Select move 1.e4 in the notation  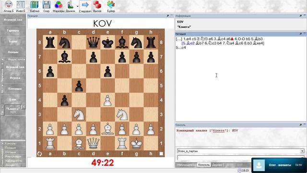[187, 39]
